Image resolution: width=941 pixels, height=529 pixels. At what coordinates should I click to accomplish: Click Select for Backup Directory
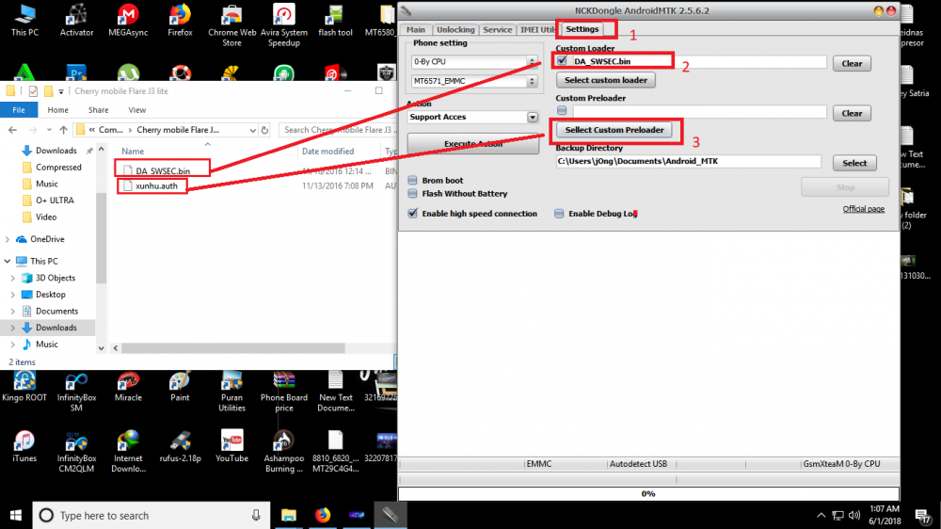pos(854,164)
